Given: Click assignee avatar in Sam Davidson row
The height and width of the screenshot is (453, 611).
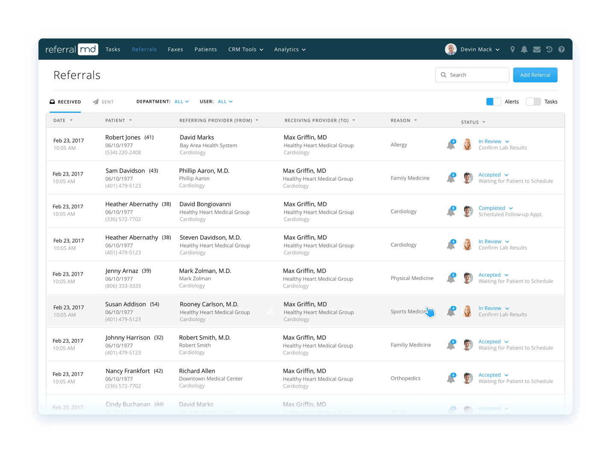Looking at the screenshot, I should (x=468, y=178).
